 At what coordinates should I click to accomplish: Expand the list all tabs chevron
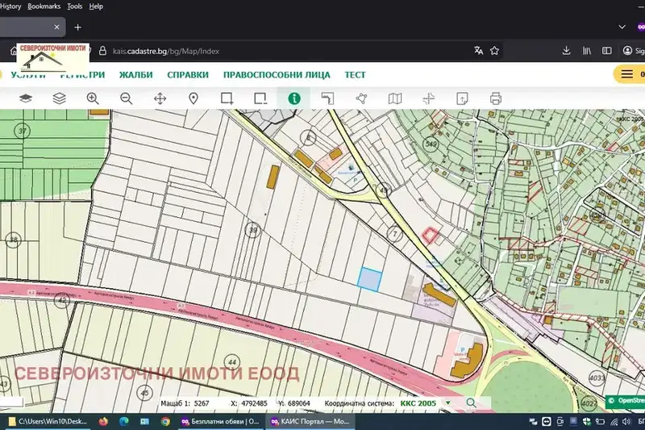point(622,27)
